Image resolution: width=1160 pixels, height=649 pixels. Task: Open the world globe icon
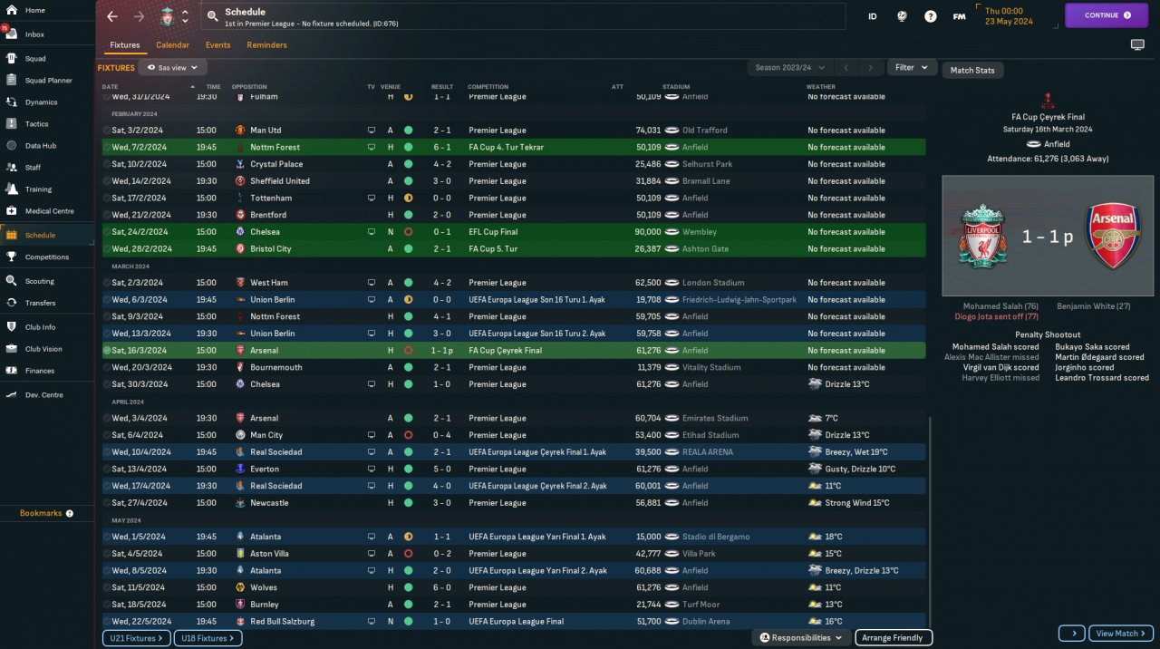point(902,16)
